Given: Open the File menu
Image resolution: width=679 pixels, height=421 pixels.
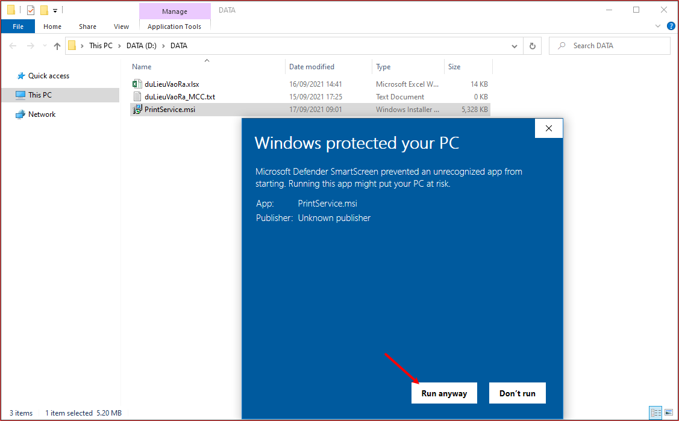Looking at the screenshot, I should point(18,27).
